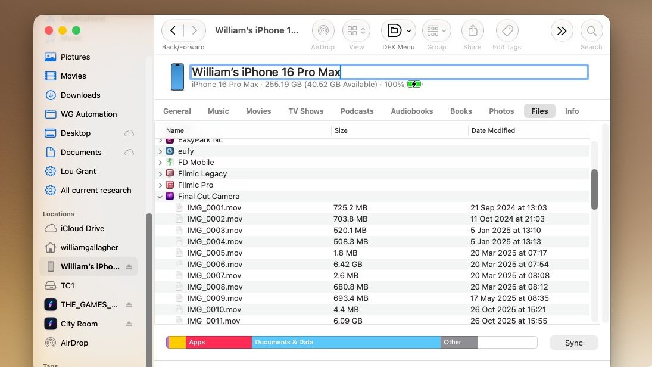
Task: Sort by the Date Modified column header
Action: [493, 130]
